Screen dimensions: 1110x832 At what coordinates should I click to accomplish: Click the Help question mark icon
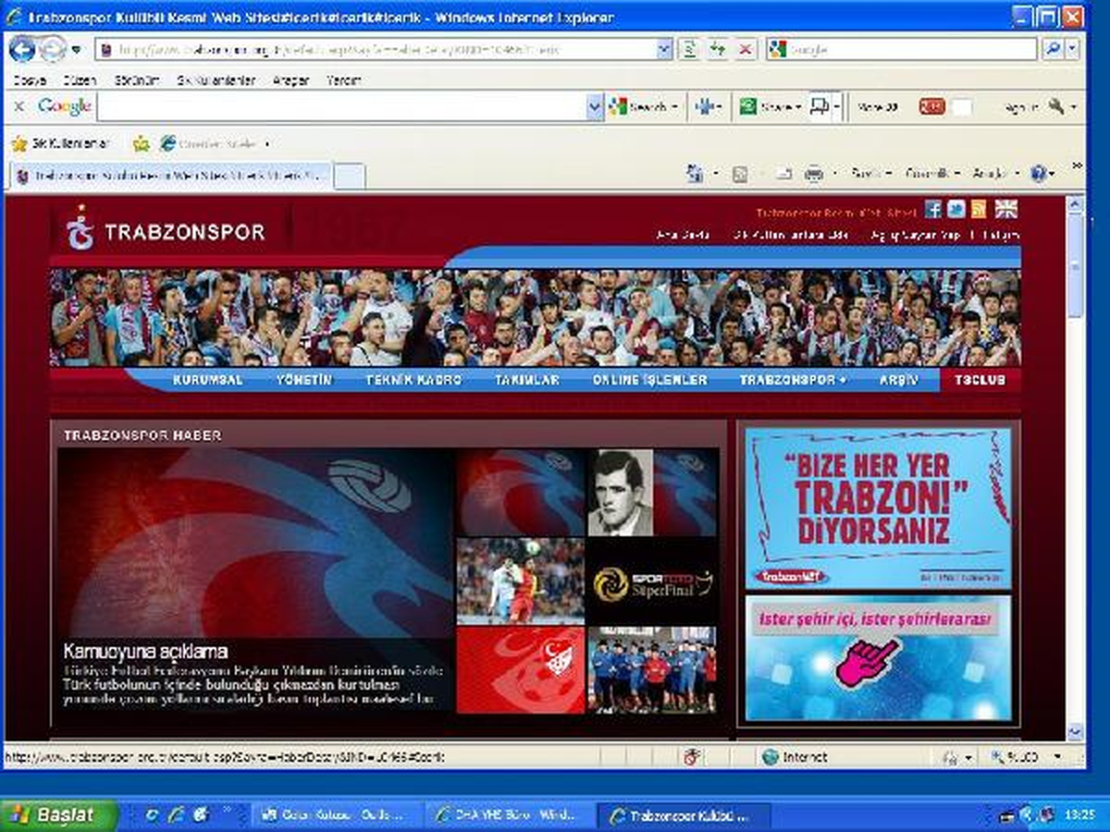point(1038,173)
